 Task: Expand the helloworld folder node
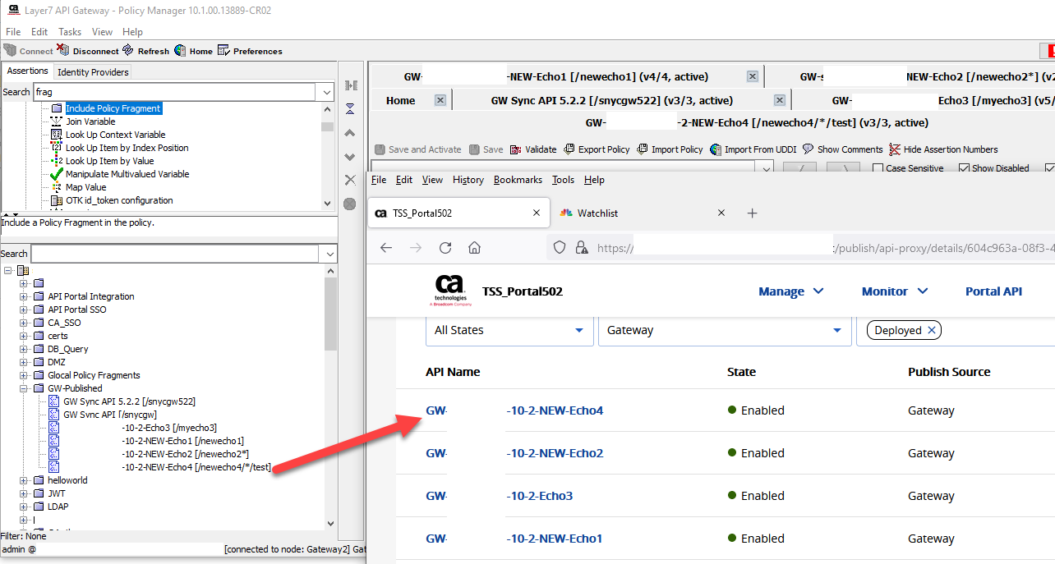(24, 480)
